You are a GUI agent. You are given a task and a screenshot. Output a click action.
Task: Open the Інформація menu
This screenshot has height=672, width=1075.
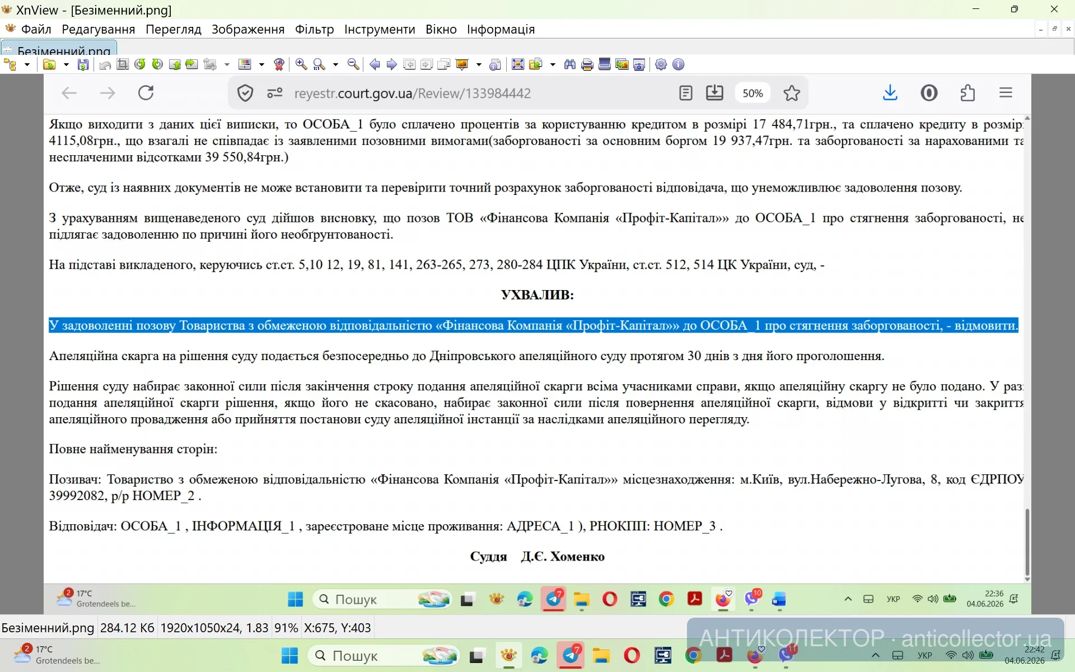[501, 29]
